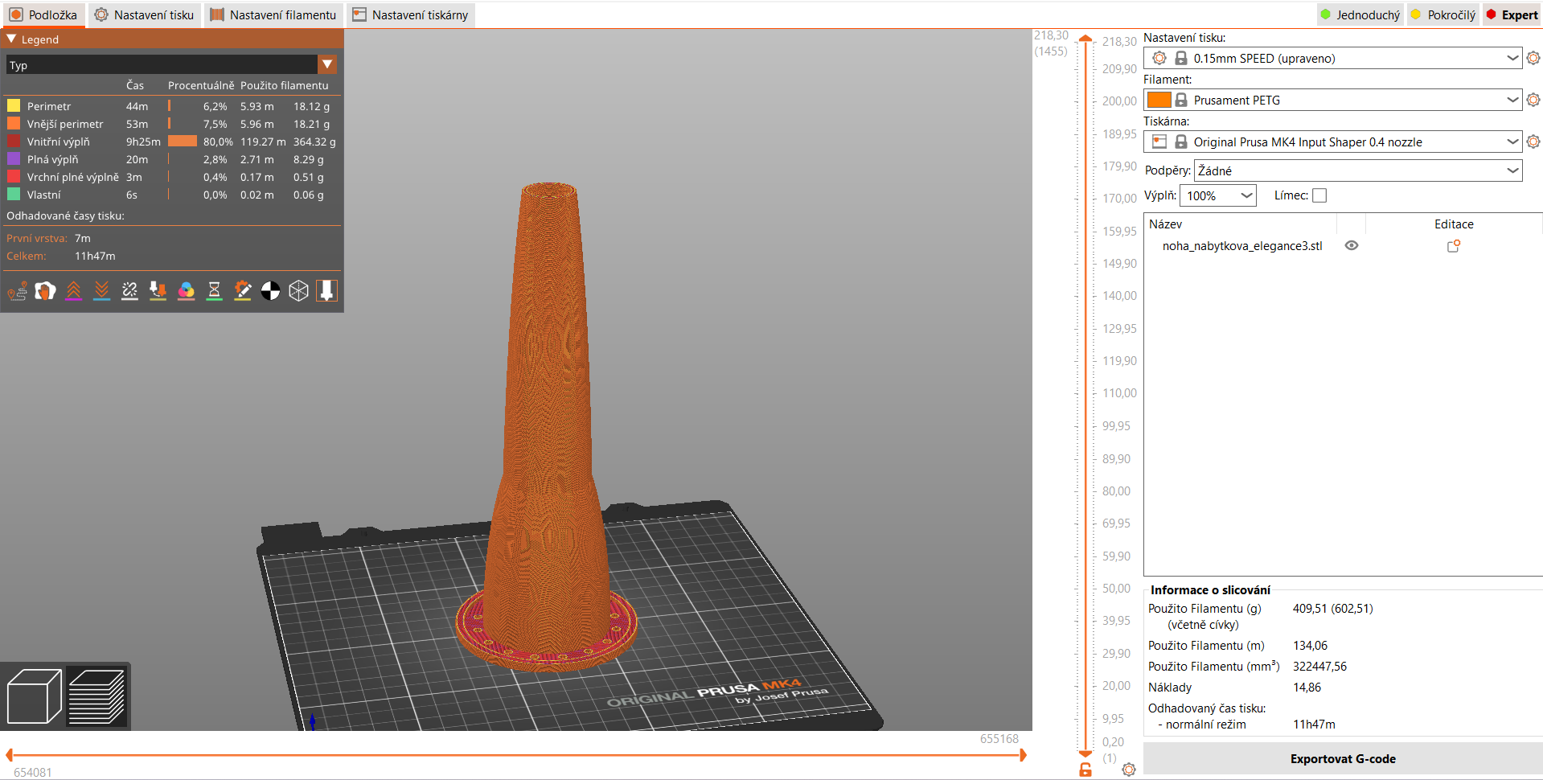Toggle Deretractions down-arrows icon in legend
The height and width of the screenshot is (780, 1543).
click(x=102, y=291)
